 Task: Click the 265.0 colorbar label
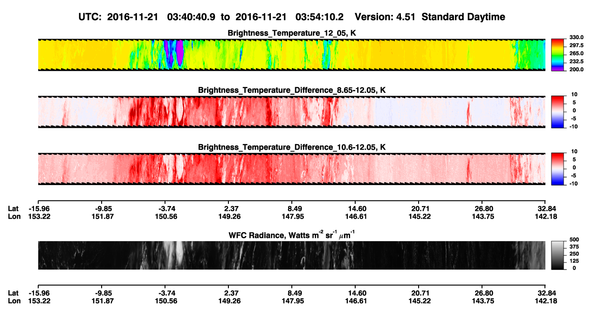coord(576,54)
